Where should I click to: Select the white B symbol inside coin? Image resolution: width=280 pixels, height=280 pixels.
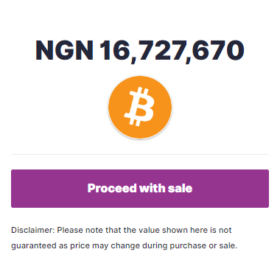(139, 107)
